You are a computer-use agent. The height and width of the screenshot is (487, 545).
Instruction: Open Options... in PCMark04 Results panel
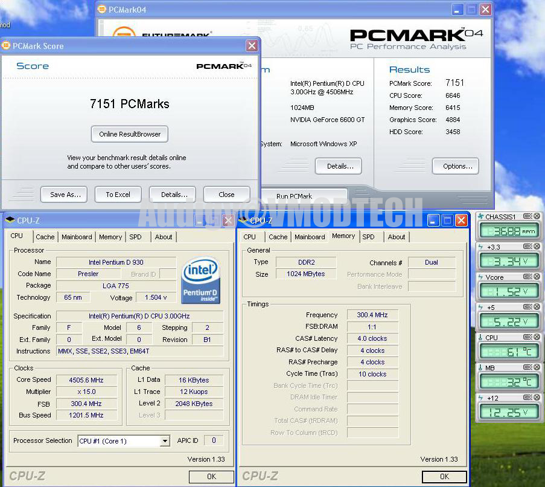(456, 166)
